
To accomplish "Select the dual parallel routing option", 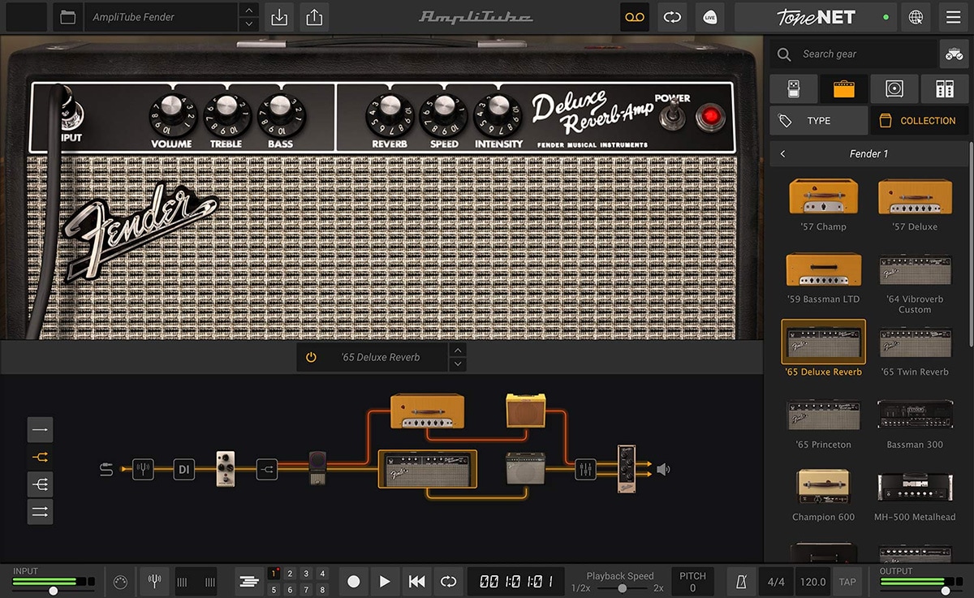I will click(x=40, y=511).
